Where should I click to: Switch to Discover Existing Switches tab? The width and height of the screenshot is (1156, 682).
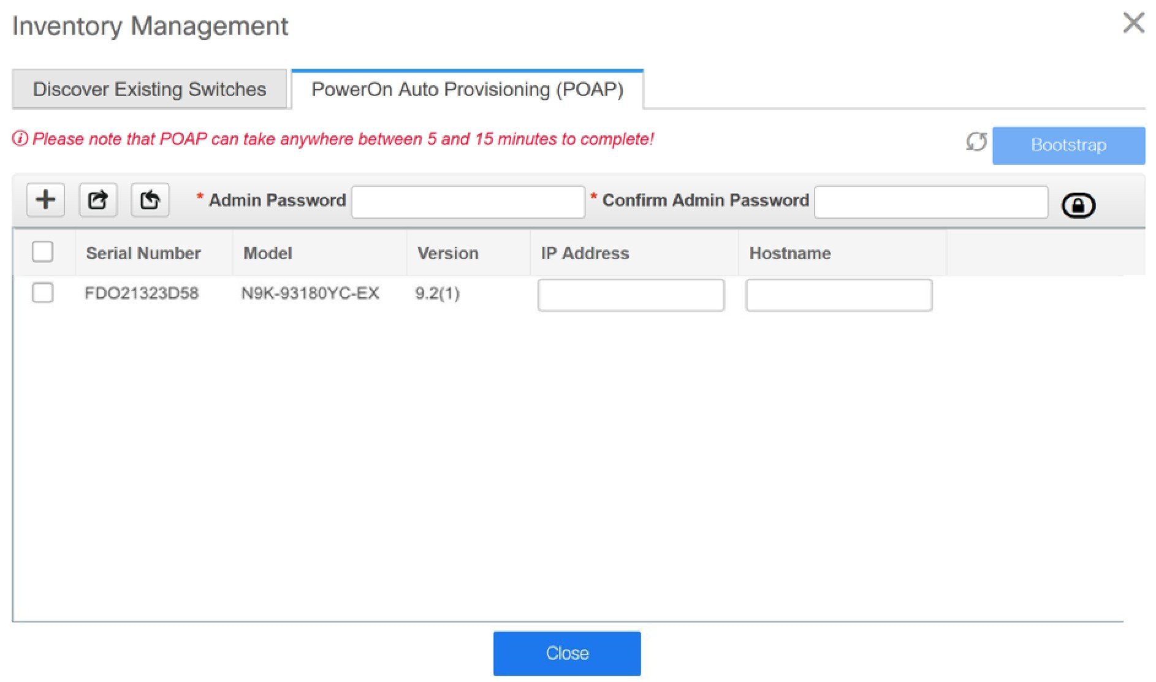[x=150, y=89]
